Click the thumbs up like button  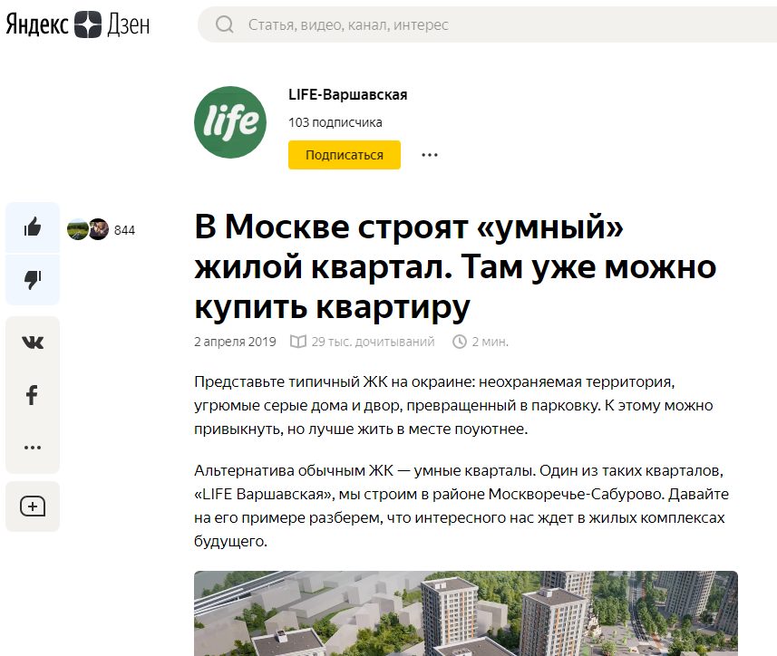click(33, 227)
